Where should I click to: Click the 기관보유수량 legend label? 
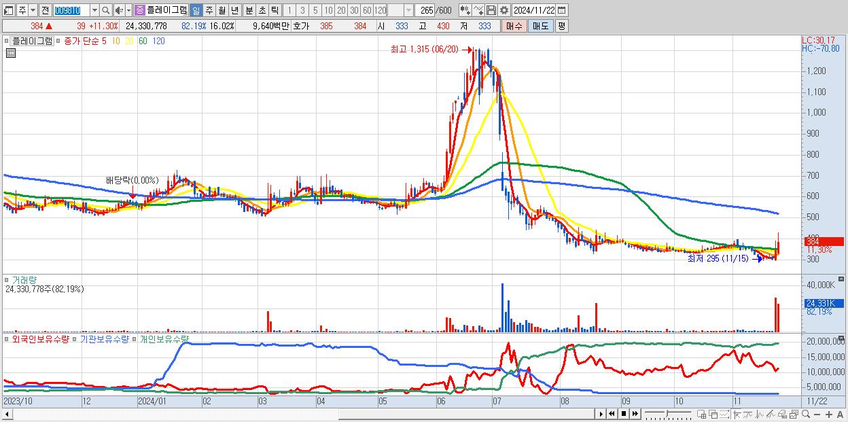point(104,338)
